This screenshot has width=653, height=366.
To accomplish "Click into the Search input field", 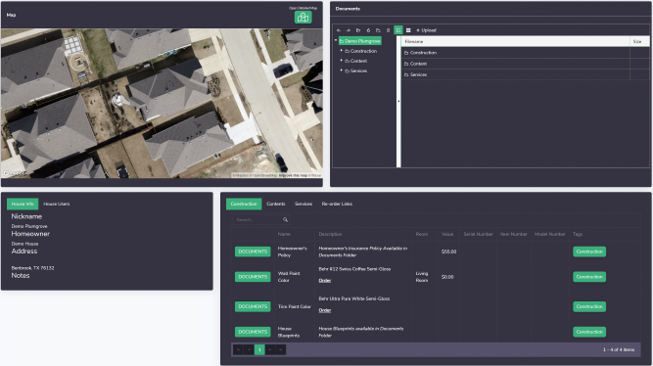I will point(258,220).
